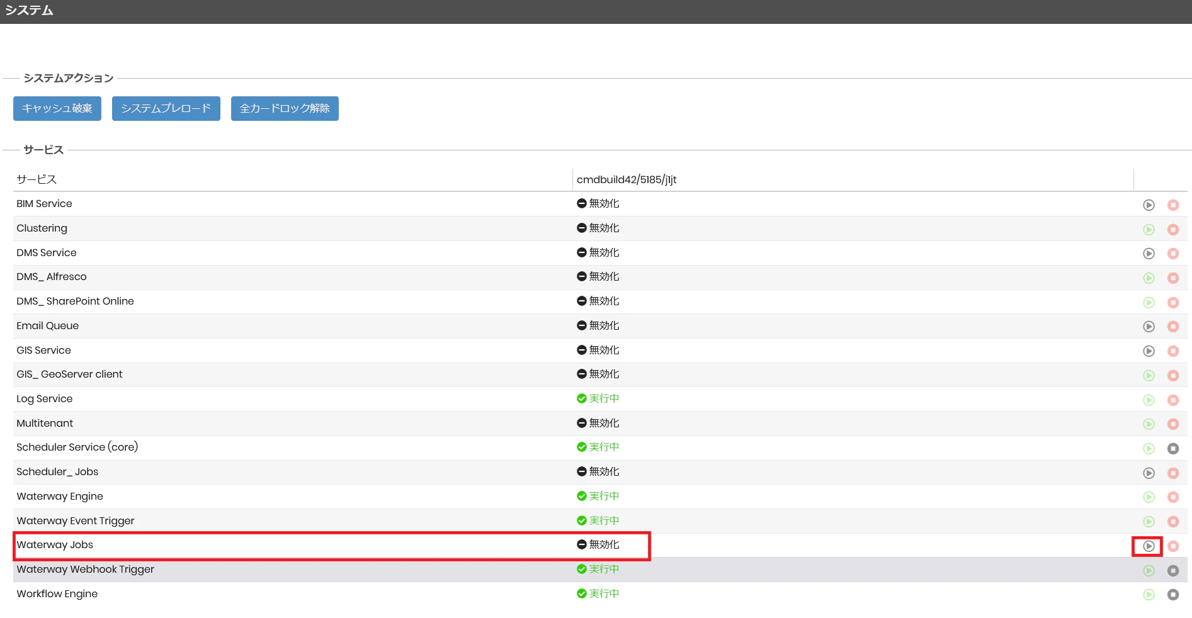Screen dimensions: 1192x618
Task: Select the Multitenant row label
Action: 45,423
